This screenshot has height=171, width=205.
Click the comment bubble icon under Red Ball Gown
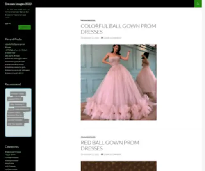pos(102,155)
